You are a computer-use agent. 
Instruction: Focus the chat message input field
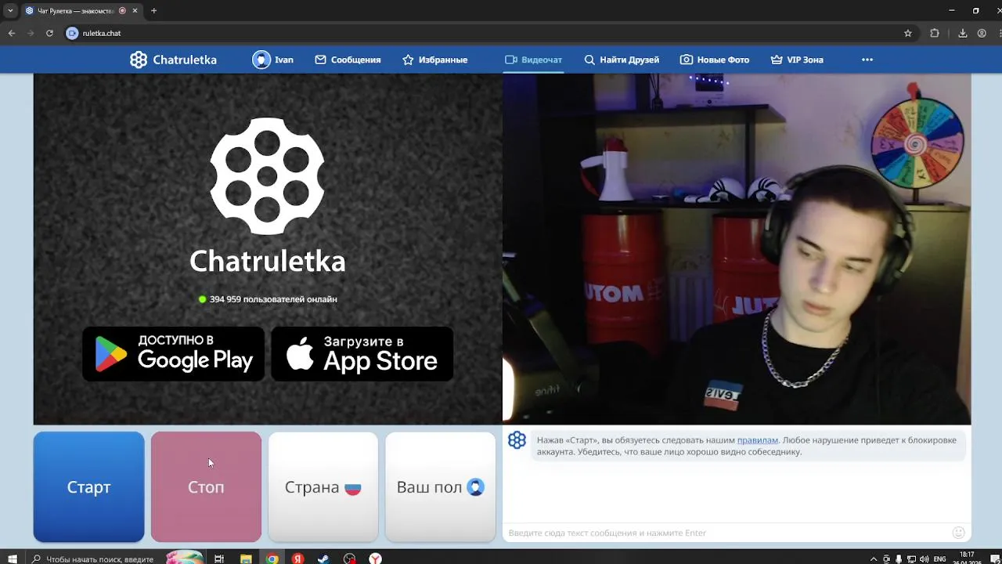coord(726,533)
